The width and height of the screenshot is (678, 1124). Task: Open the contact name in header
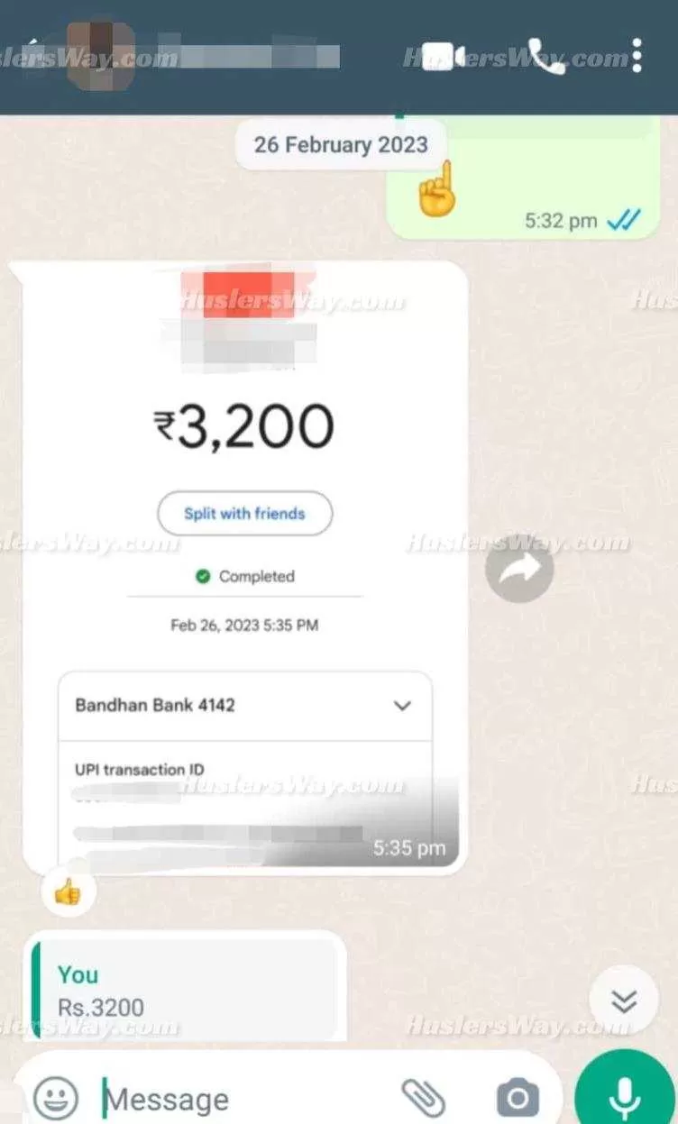[x=248, y=56]
